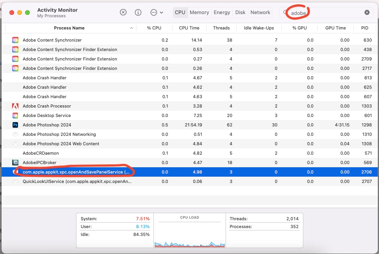Select Adobe Crash Handler with PID 607
Viewport: 379px width, 254px height.
pos(44,97)
